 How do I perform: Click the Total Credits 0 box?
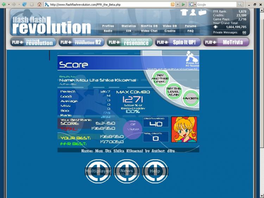pos(156,137)
